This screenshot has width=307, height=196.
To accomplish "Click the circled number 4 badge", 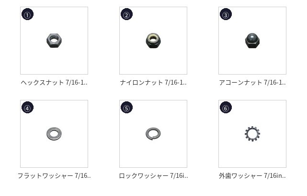I will click(x=27, y=108).
